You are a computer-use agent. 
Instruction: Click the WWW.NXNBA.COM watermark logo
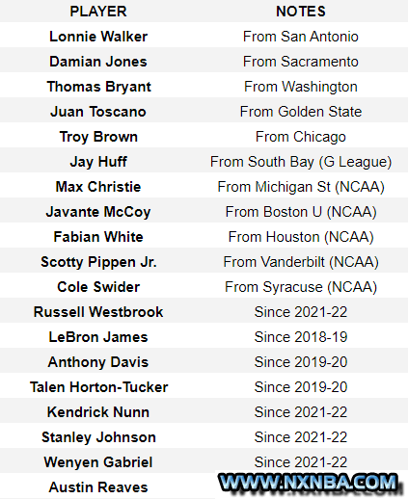click(x=309, y=483)
